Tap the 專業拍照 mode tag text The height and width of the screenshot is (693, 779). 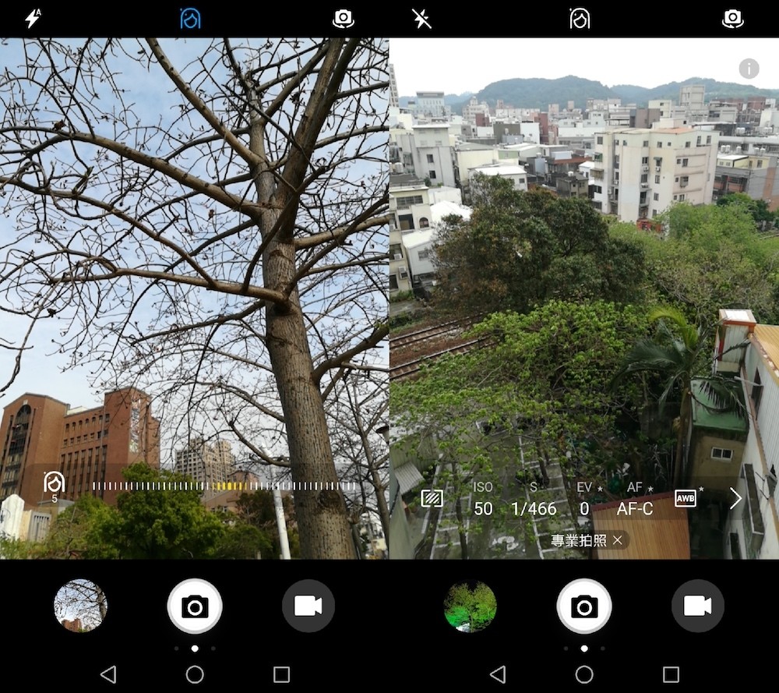pyautogui.click(x=578, y=540)
